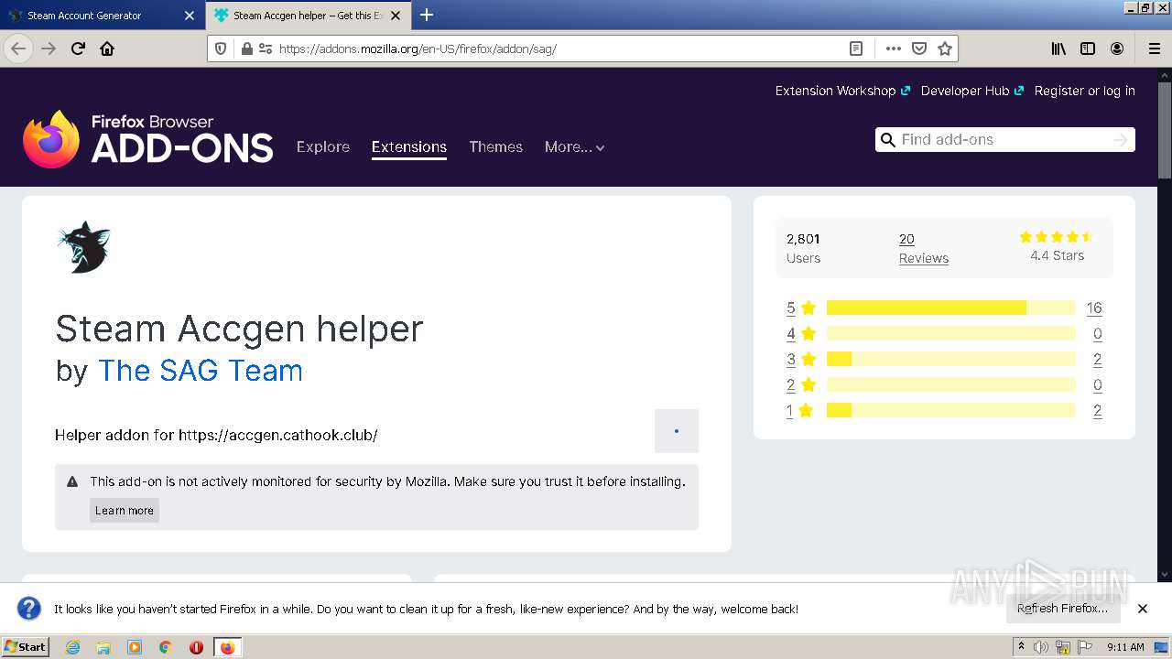1172x659 pixels.
Task: Open Extension Workshop link
Action: [x=842, y=91]
